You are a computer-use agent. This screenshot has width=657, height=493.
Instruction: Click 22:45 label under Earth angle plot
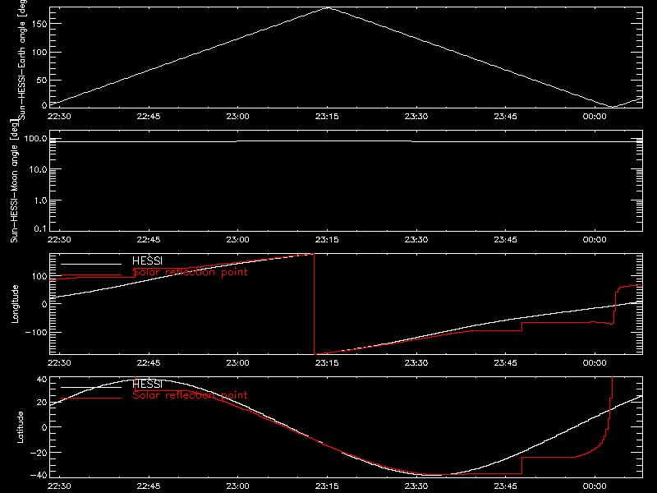pos(149,117)
